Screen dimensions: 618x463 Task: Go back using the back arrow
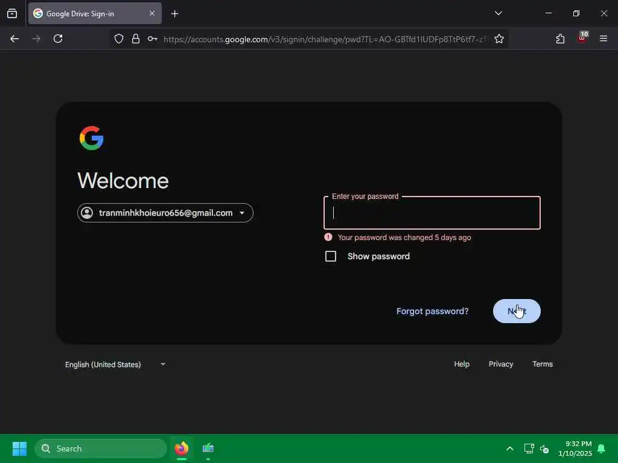pos(14,39)
